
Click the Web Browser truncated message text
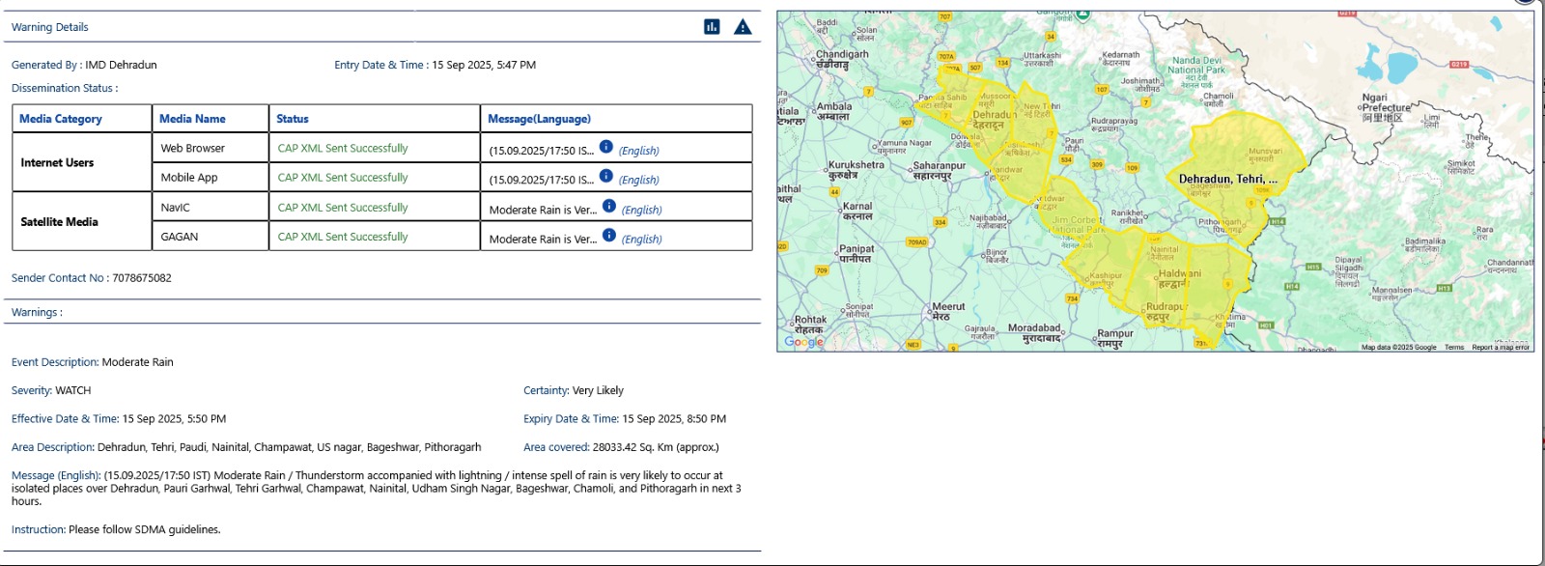(x=542, y=151)
